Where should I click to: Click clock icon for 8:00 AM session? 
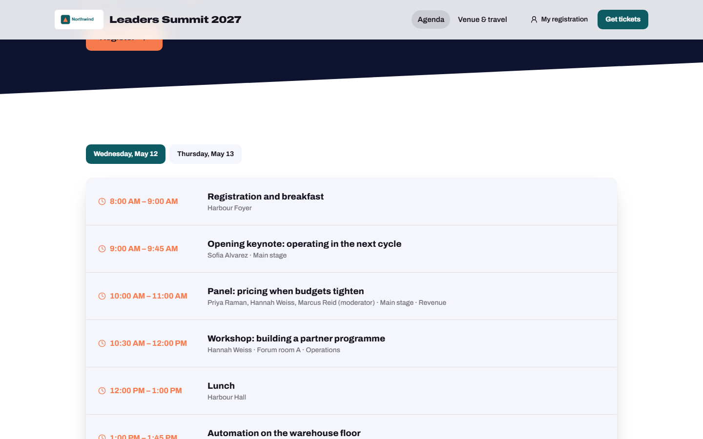(102, 201)
